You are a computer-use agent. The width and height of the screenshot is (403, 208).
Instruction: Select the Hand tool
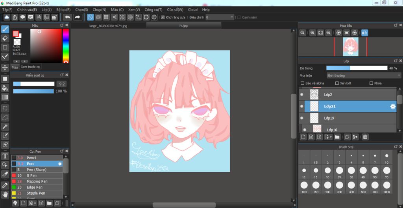(5, 194)
